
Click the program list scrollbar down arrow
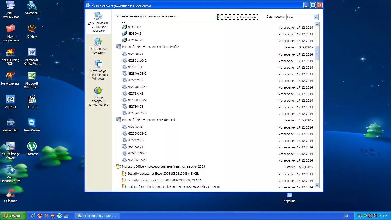317,186
